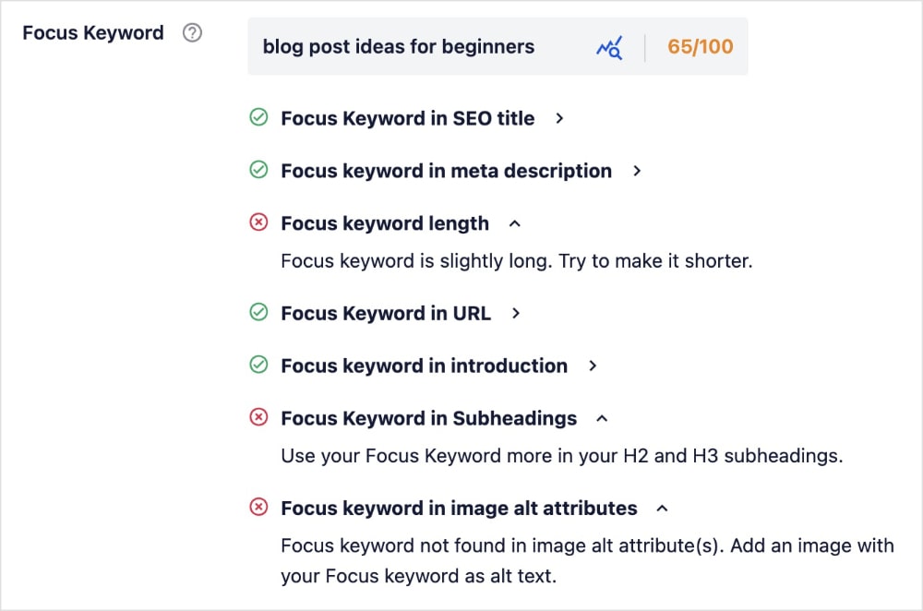The width and height of the screenshot is (923, 611).
Task: Click the check icon for Focus Keyword in URL
Action: (x=260, y=313)
